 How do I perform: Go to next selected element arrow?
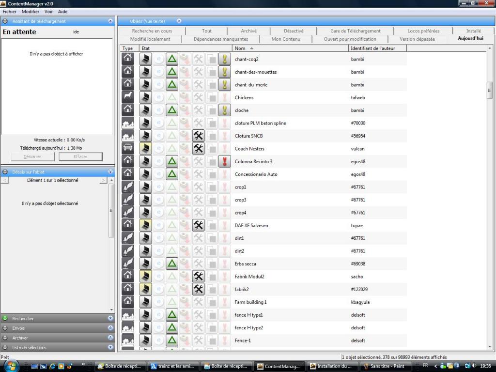coord(103,180)
